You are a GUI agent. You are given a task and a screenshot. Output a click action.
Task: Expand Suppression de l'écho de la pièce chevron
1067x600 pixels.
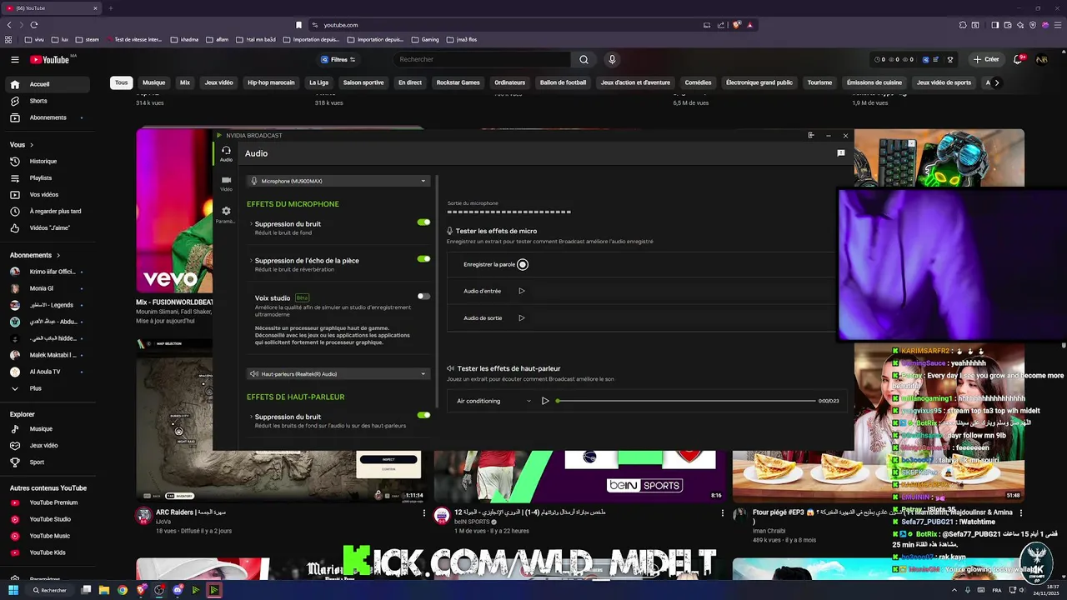point(251,260)
